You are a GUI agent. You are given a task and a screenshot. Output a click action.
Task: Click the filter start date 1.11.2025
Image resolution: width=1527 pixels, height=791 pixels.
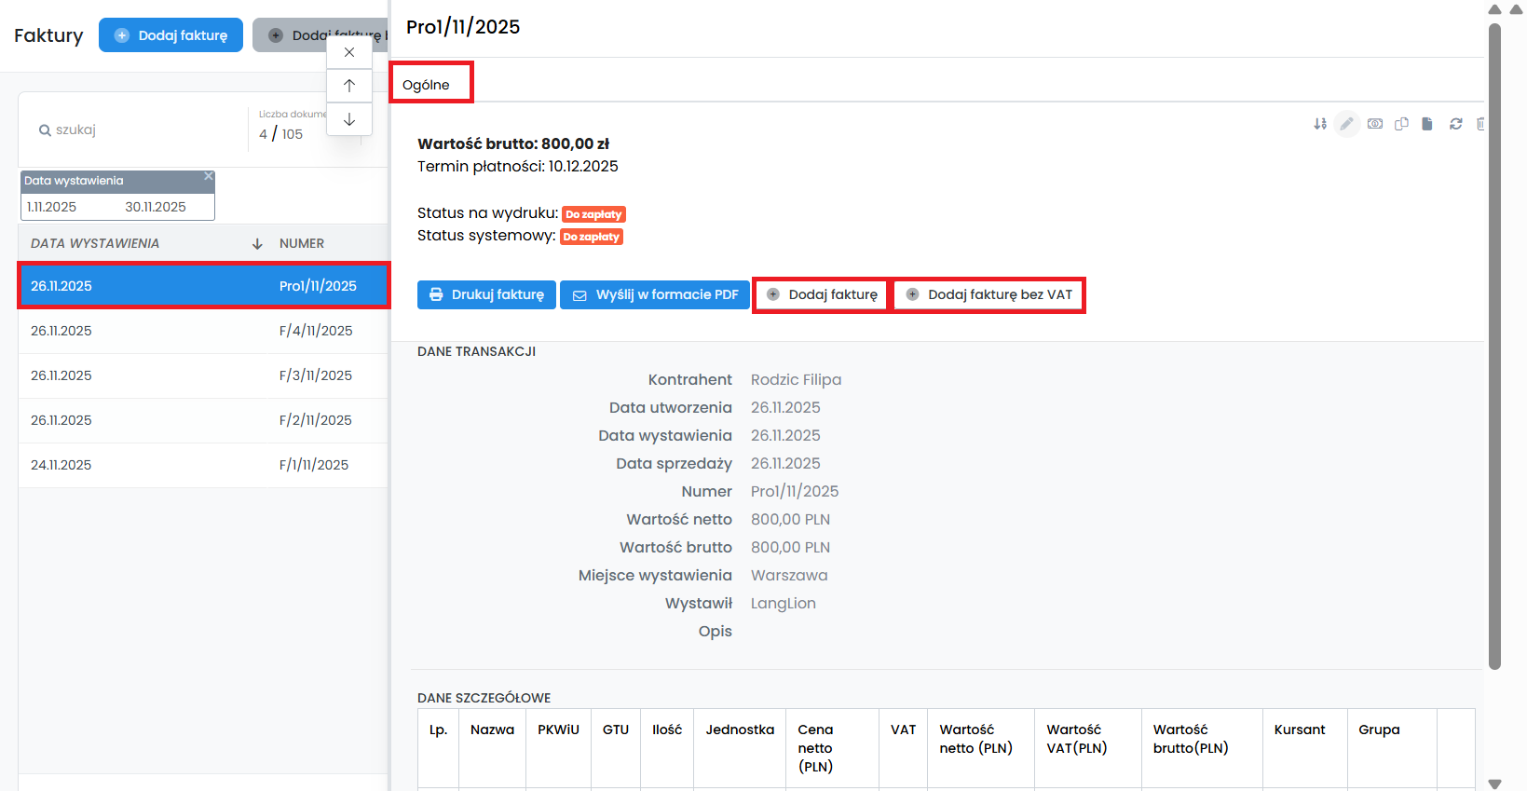52,207
